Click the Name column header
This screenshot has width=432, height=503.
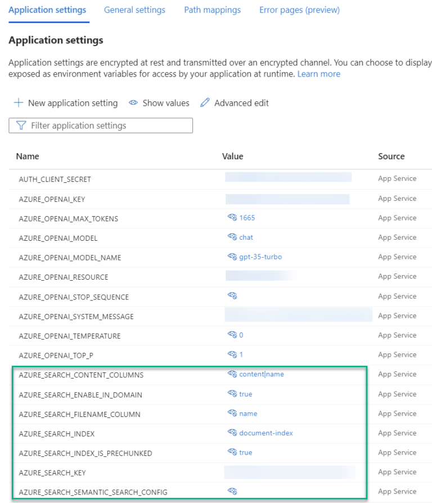(x=28, y=156)
